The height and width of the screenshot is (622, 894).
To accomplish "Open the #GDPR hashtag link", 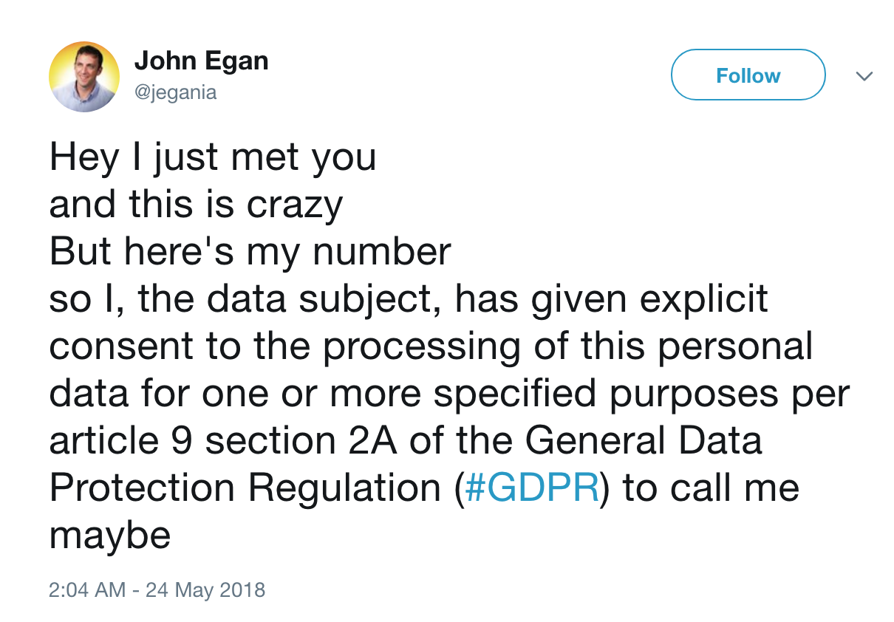I will (x=532, y=488).
